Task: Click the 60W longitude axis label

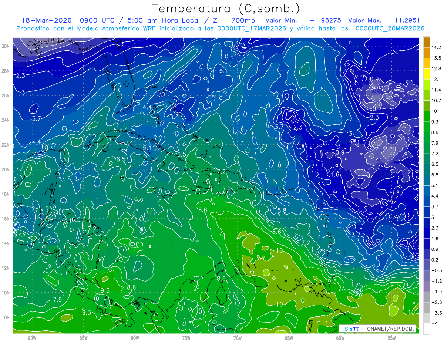Action: coord(340,338)
